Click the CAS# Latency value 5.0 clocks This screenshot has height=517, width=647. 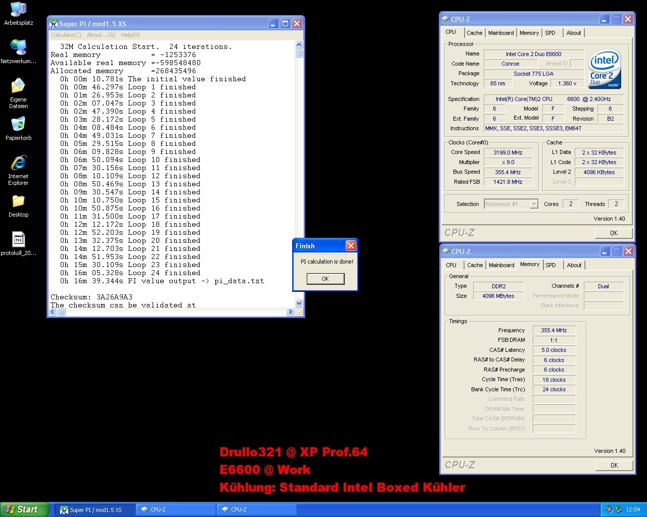[x=554, y=350]
